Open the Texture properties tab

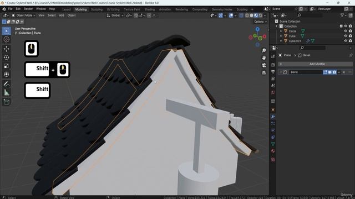[273, 160]
